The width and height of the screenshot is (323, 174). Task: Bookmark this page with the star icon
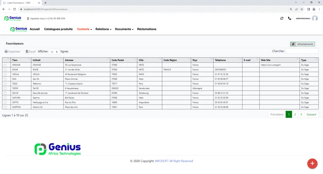(302, 9)
